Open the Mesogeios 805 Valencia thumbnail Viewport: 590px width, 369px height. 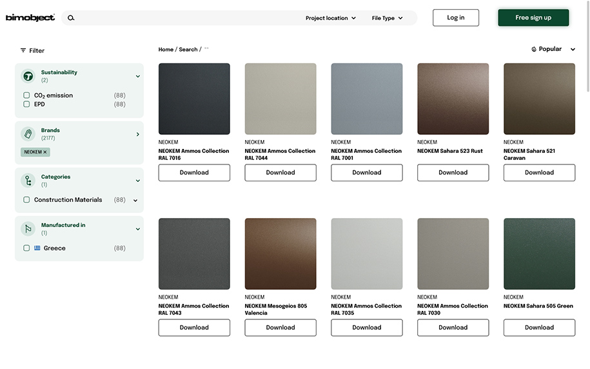click(x=280, y=254)
